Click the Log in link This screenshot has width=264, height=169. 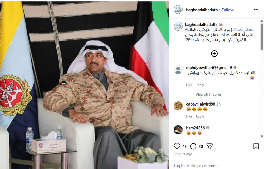pyautogui.click(x=179, y=166)
